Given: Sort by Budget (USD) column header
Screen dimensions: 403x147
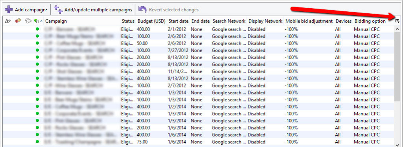Looking at the screenshot, I should pos(152,21).
